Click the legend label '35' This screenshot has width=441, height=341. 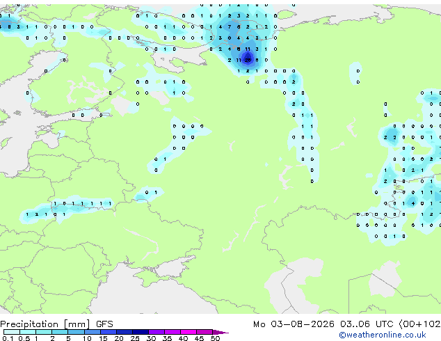[168, 338]
